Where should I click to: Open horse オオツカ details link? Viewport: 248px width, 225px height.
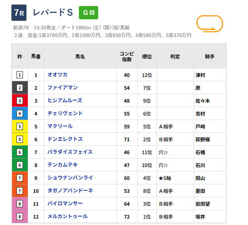click(58, 75)
